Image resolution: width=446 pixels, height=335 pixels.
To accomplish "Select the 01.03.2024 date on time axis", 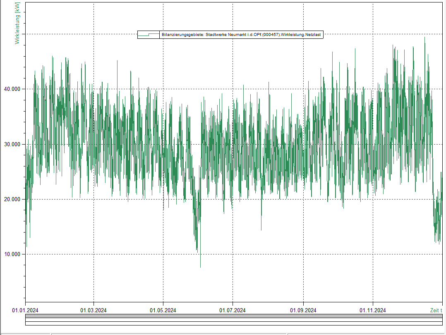I will [x=94, y=310].
